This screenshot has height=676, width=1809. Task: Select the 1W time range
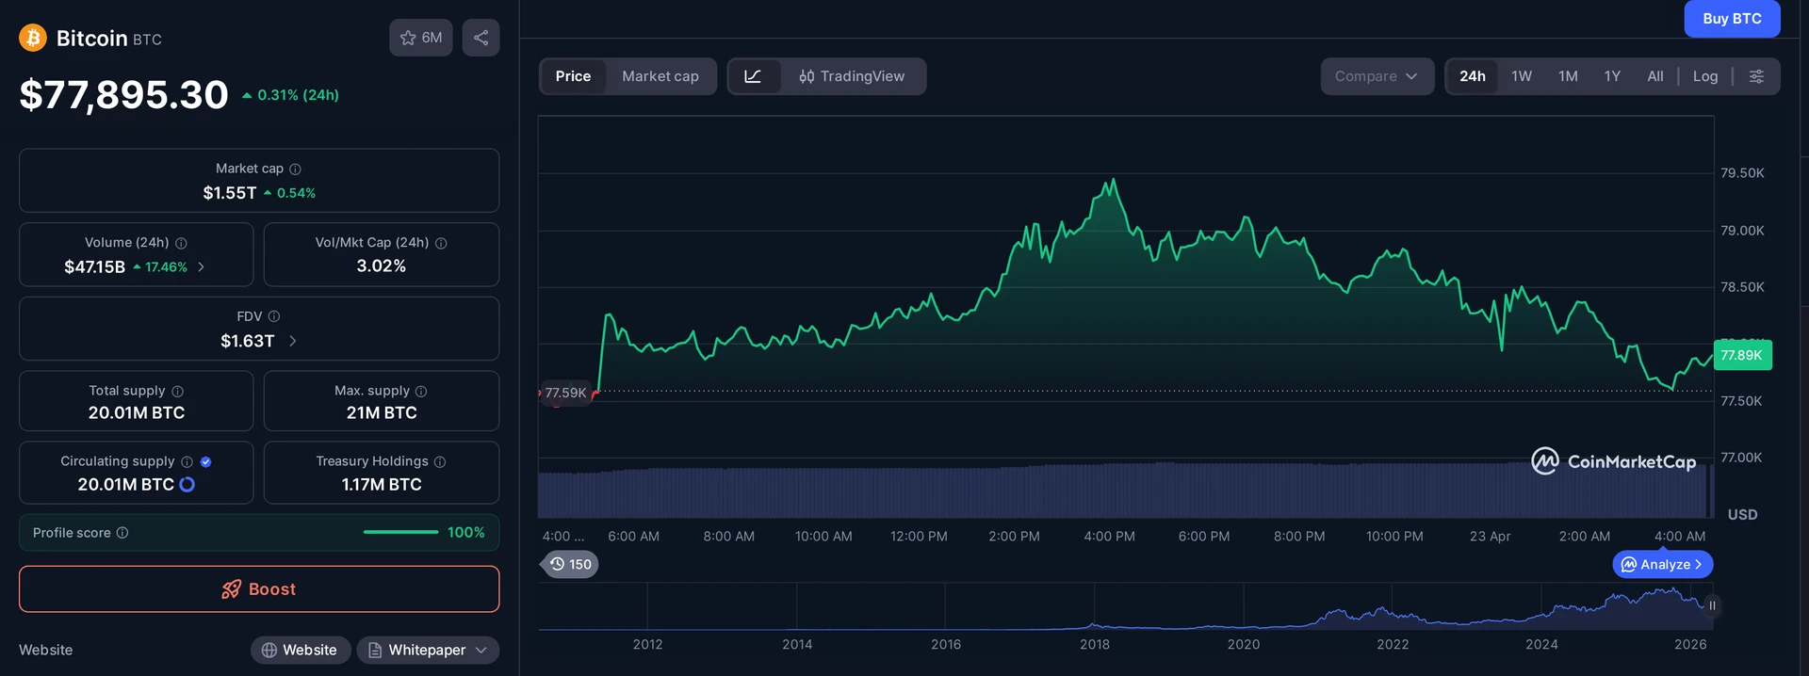pyautogui.click(x=1522, y=76)
